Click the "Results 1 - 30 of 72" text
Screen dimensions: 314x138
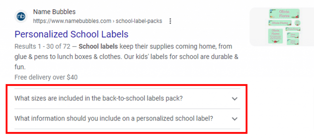tap(42, 47)
